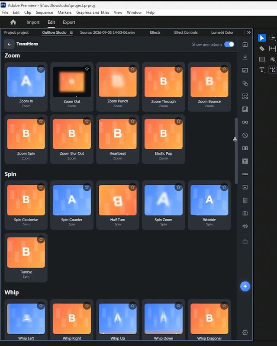The image size is (277, 346).
Task: Favorite the Wobble transition star
Action: 224,187
